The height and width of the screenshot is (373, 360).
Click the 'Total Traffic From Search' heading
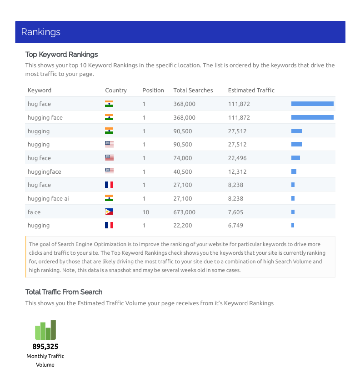point(64,292)
